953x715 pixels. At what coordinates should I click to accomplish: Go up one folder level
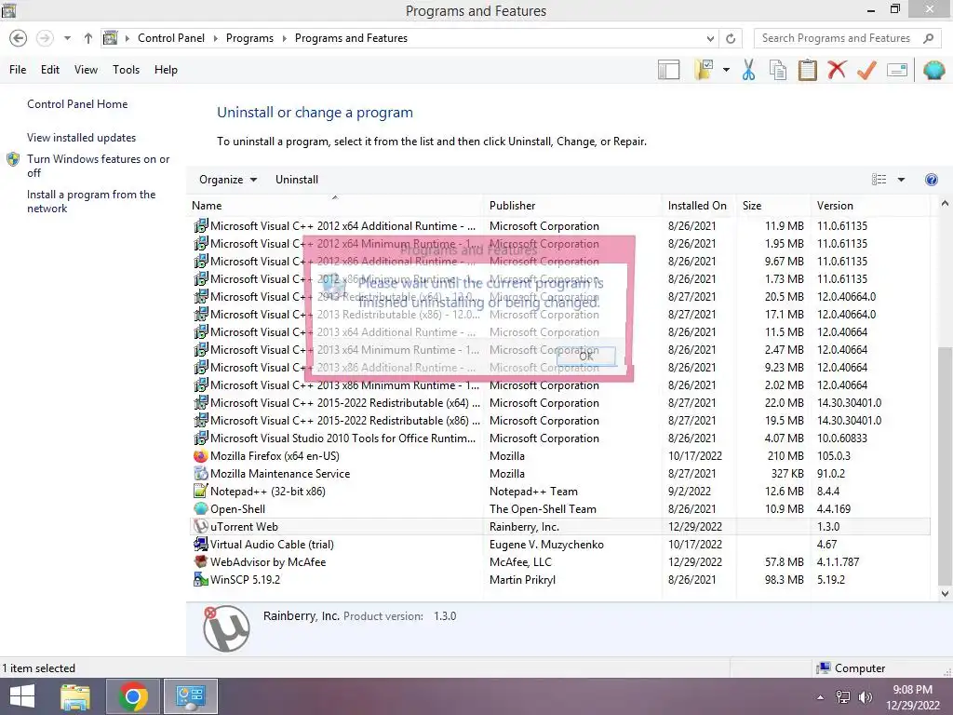point(88,38)
